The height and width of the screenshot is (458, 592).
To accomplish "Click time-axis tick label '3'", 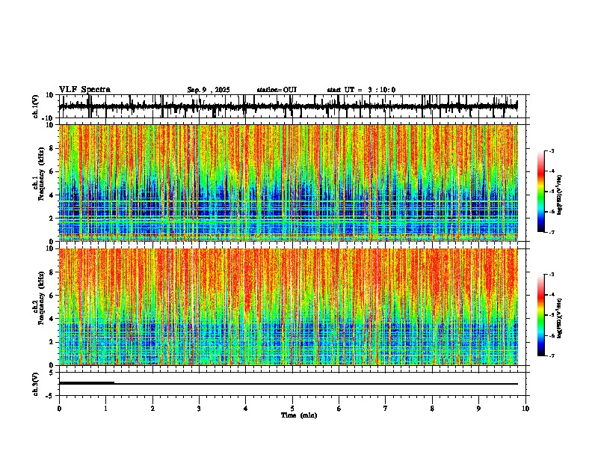I will (199, 409).
